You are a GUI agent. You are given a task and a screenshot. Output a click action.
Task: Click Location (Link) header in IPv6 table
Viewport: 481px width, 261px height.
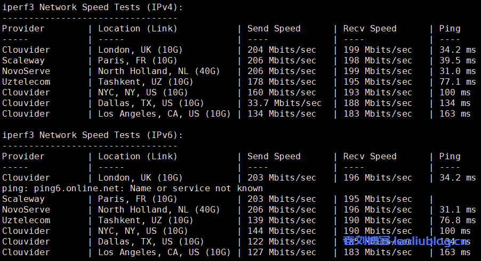[x=137, y=156]
